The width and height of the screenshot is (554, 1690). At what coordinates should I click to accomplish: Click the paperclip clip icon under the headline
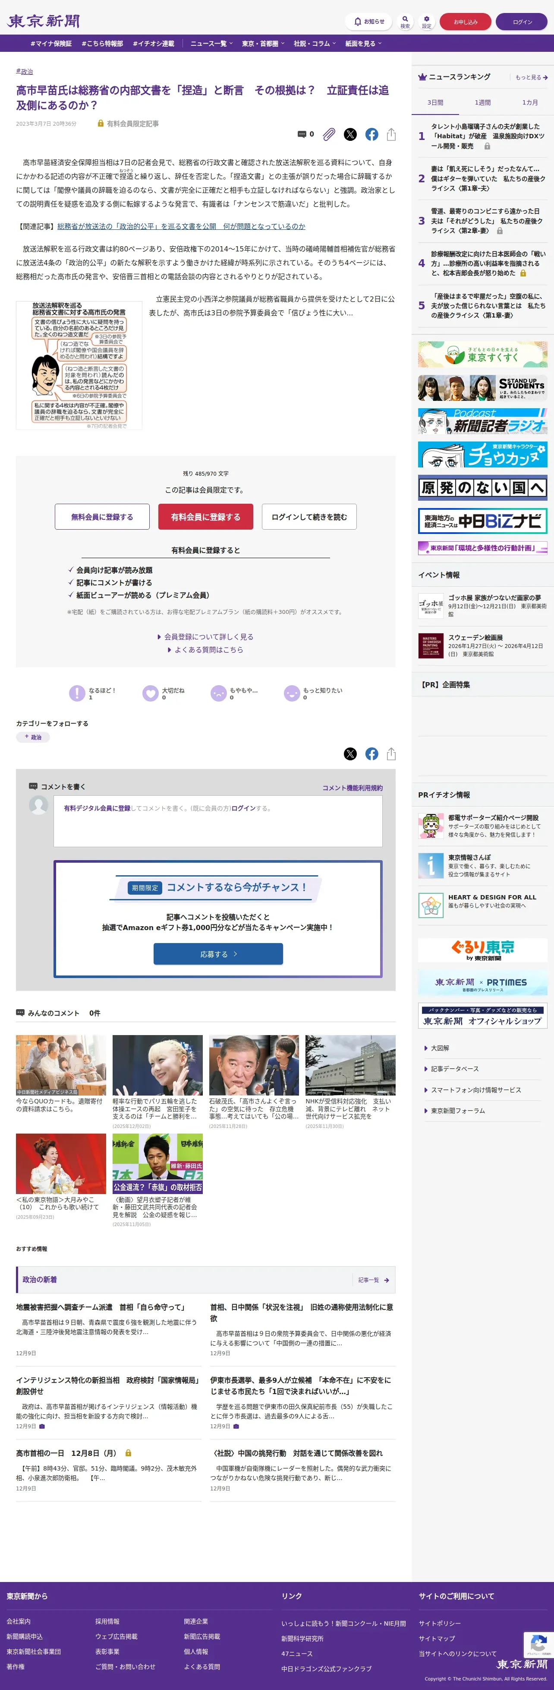click(329, 134)
